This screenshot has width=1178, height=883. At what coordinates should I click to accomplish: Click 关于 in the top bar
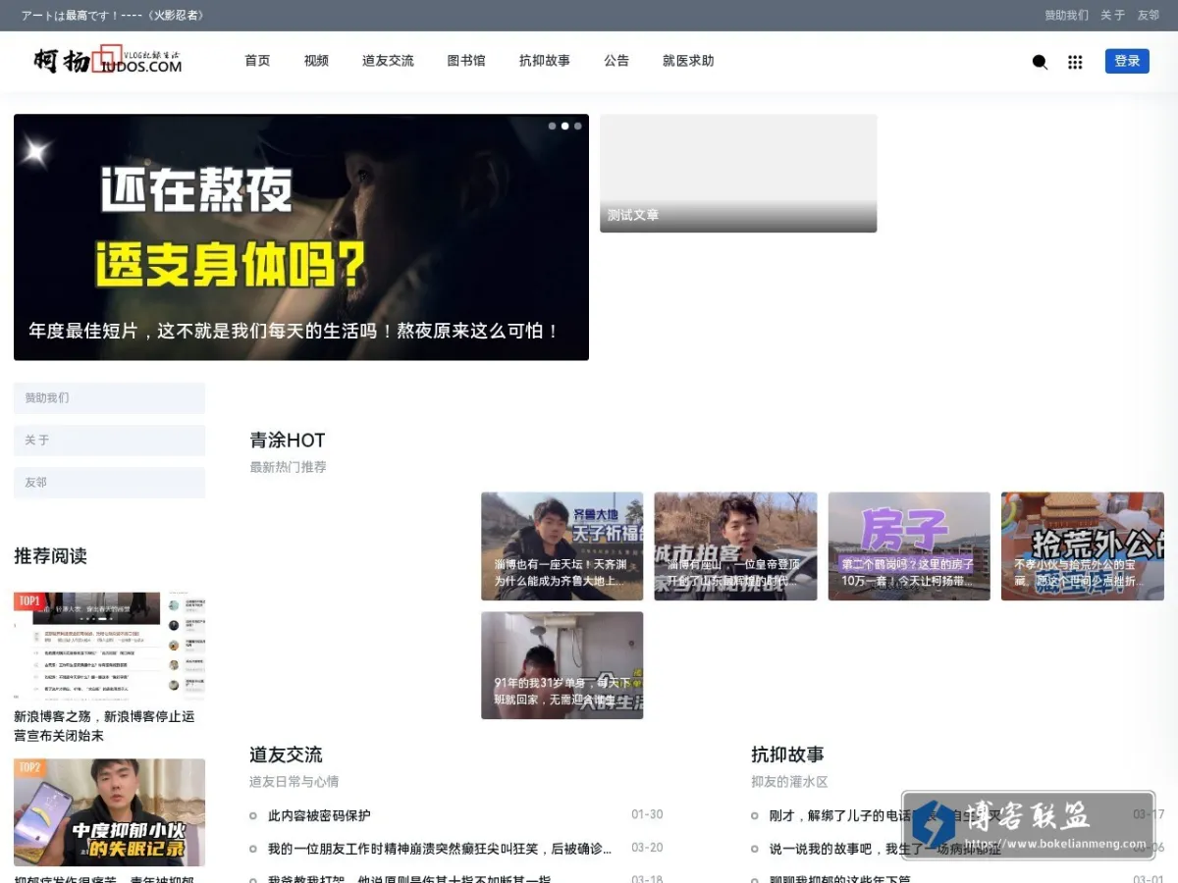(x=1112, y=16)
